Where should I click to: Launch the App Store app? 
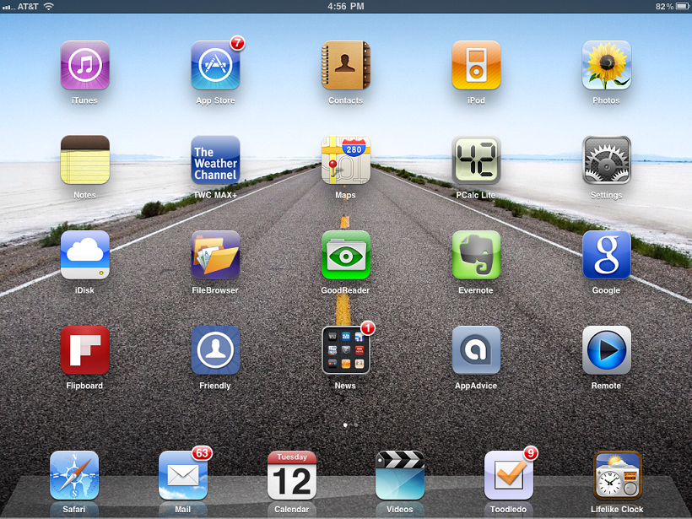[215, 65]
